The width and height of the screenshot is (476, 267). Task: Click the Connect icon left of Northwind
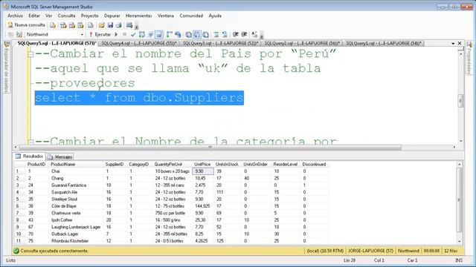10,35
